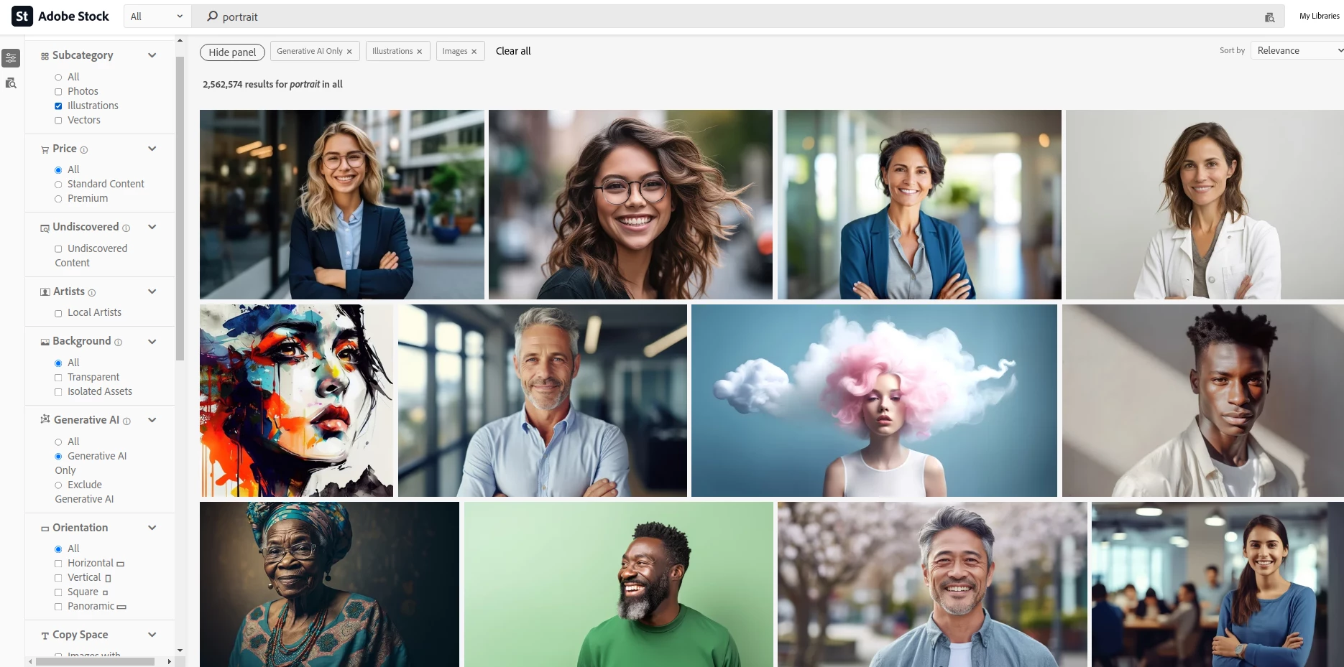Click the Hide panel button
The height and width of the screenshot is (667, 1344).
click(232, 52)
